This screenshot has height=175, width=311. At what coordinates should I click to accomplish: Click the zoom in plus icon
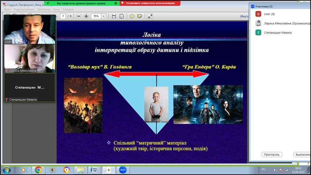tap(86, 16)
